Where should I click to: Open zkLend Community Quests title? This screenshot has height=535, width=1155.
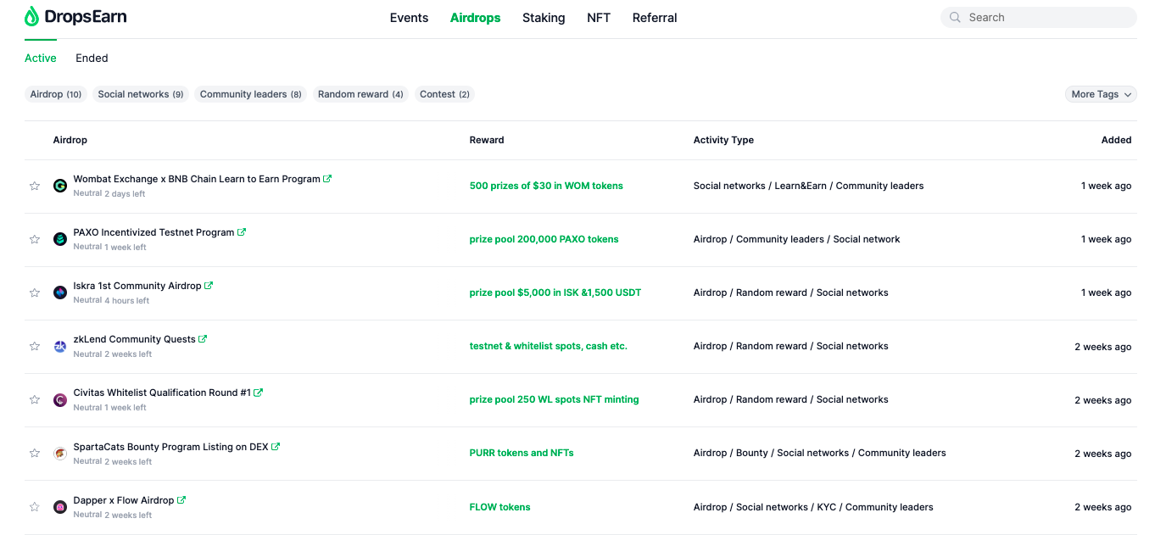(x=135, y=339)
